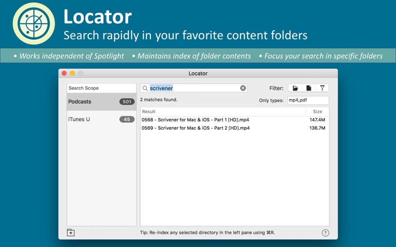Viewport: 396px width, 247px height.
Task: Select Podcasts in search scope
Action: (x=102, y=101)
